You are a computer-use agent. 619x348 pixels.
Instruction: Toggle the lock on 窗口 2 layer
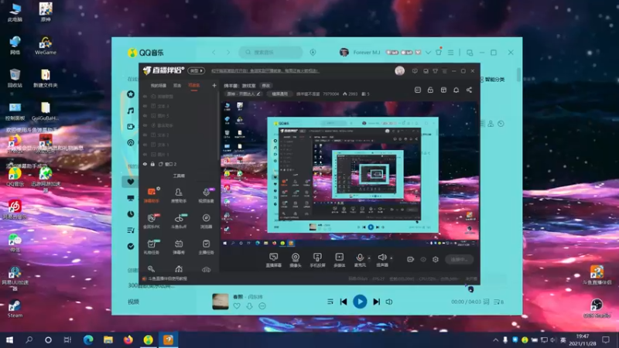coord(152,164)
